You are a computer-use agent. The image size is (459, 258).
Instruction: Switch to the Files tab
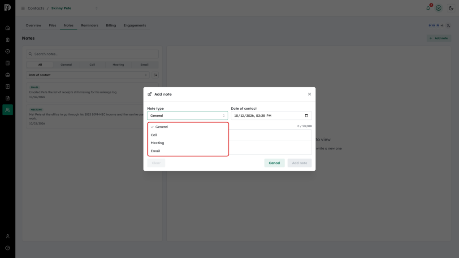[x=52, y=26]
